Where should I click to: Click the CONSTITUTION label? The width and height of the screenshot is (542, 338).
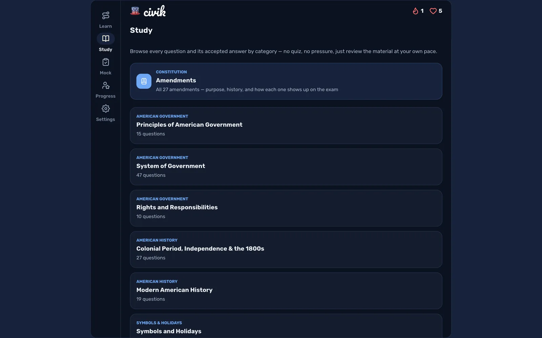click(x=171, y=72)
